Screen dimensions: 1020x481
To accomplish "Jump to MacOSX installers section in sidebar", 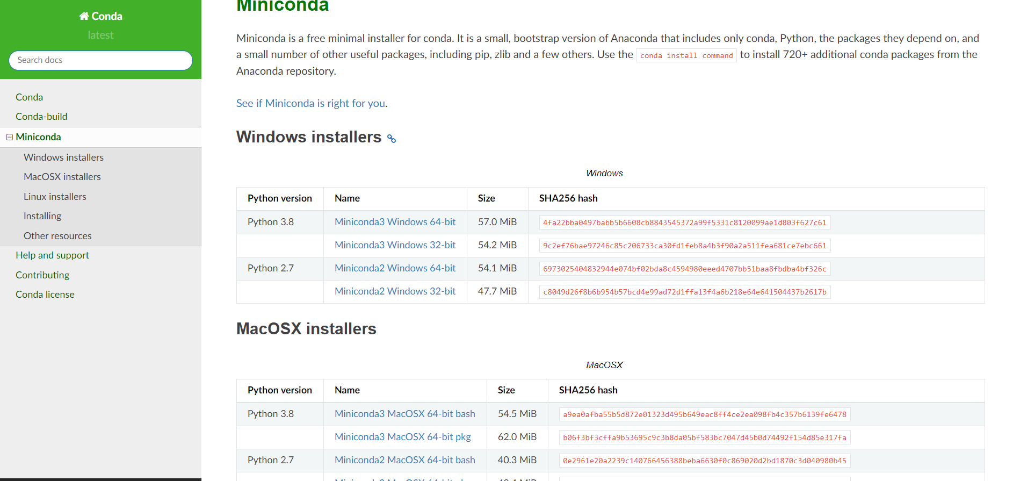I will click(62, 177).
